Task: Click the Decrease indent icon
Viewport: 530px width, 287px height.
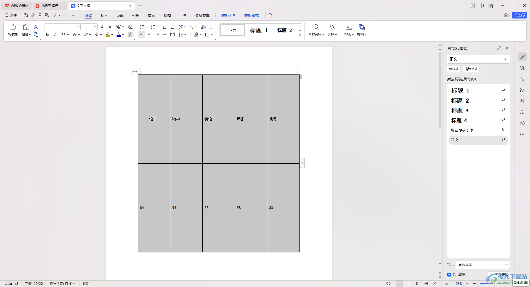Action: tap(165, 27)
